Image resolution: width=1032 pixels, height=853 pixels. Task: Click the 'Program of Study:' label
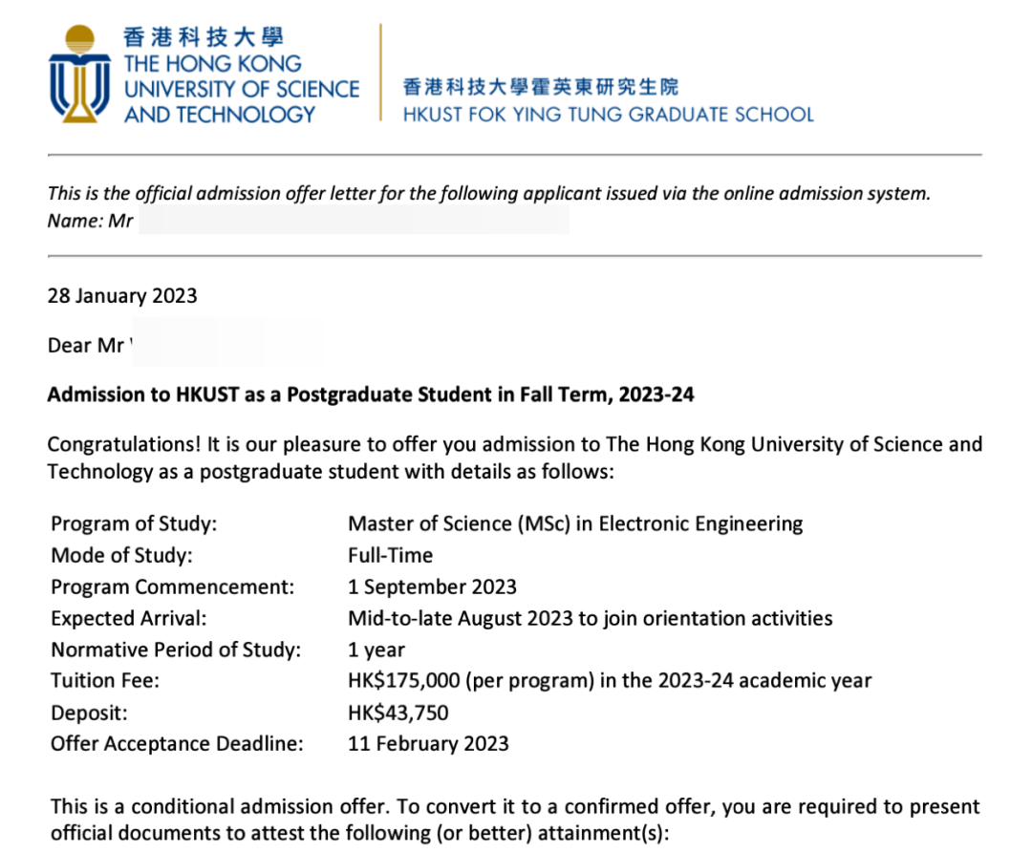pos(134,523)
